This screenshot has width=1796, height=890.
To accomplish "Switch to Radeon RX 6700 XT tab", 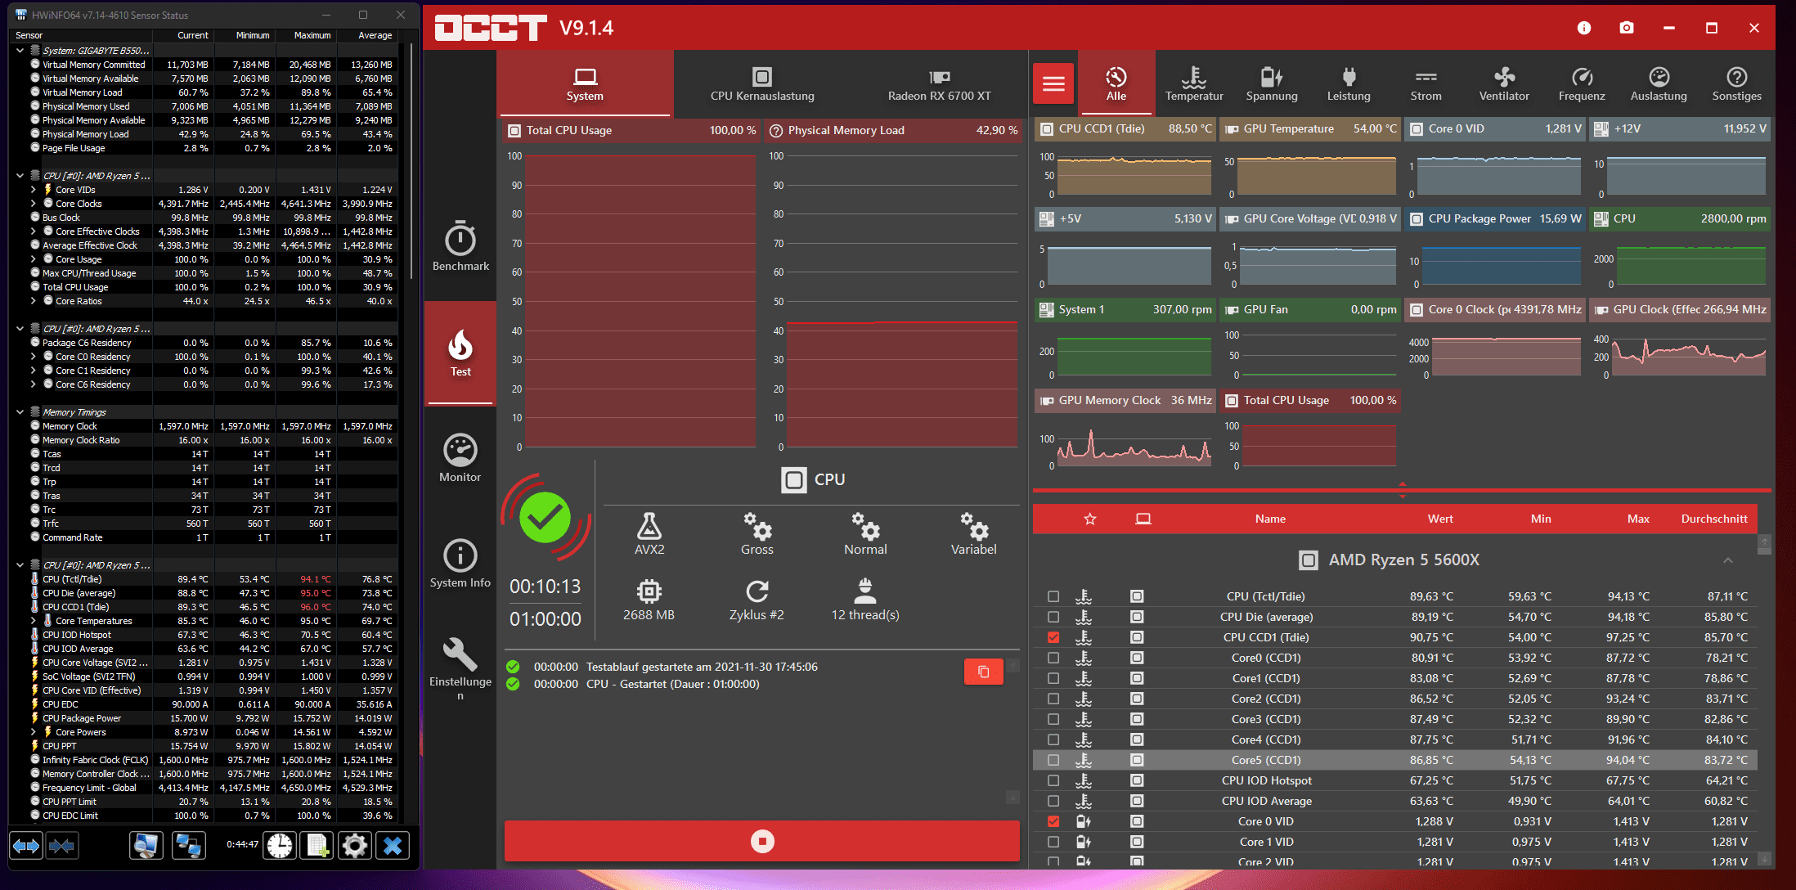I will [x=939, y=83].
